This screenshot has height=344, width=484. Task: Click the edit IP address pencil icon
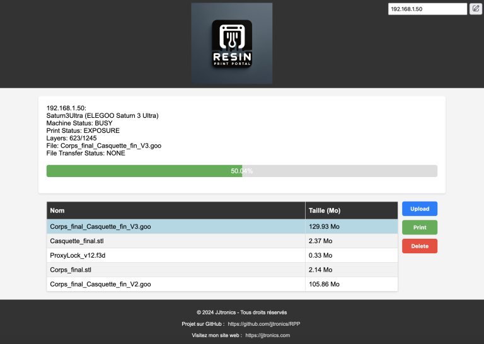coord(476,9)
